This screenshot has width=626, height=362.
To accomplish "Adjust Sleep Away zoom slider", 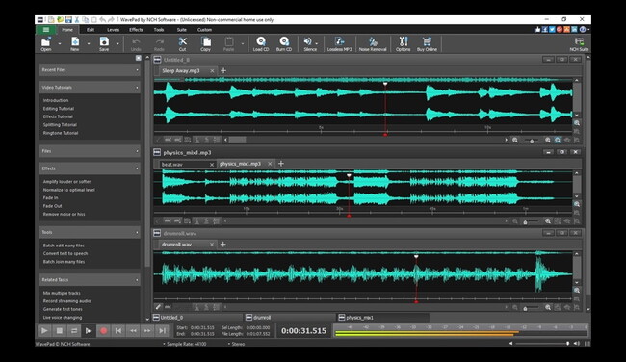I will tap(531, 141).
